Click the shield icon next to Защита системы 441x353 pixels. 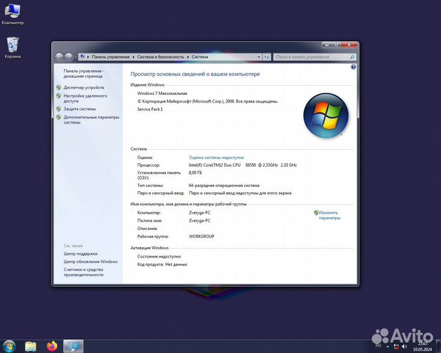tap(59, 109)
